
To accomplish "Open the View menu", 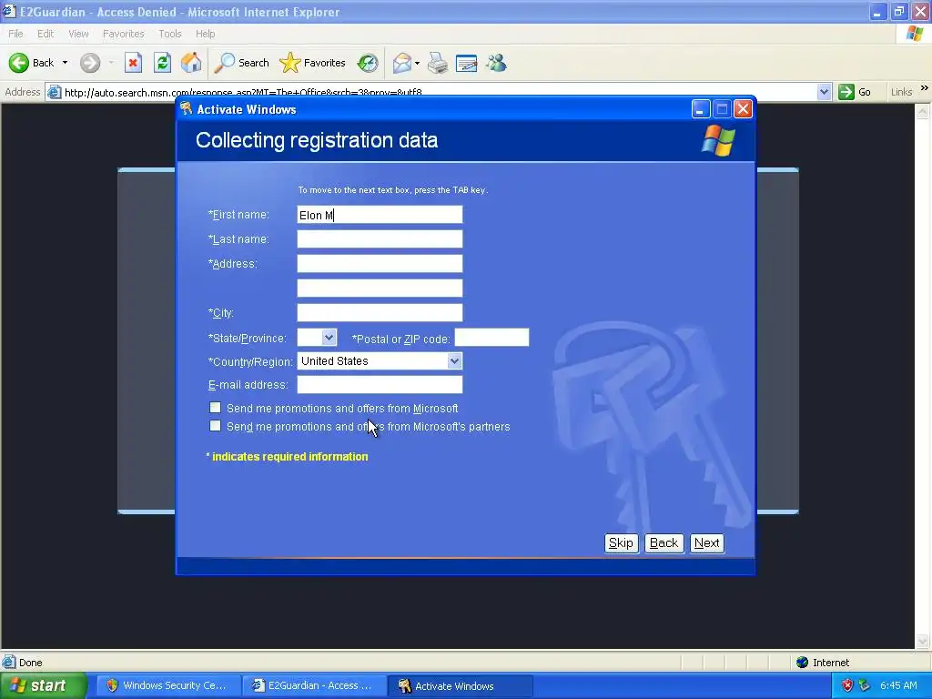I will [x=78, y=34].
